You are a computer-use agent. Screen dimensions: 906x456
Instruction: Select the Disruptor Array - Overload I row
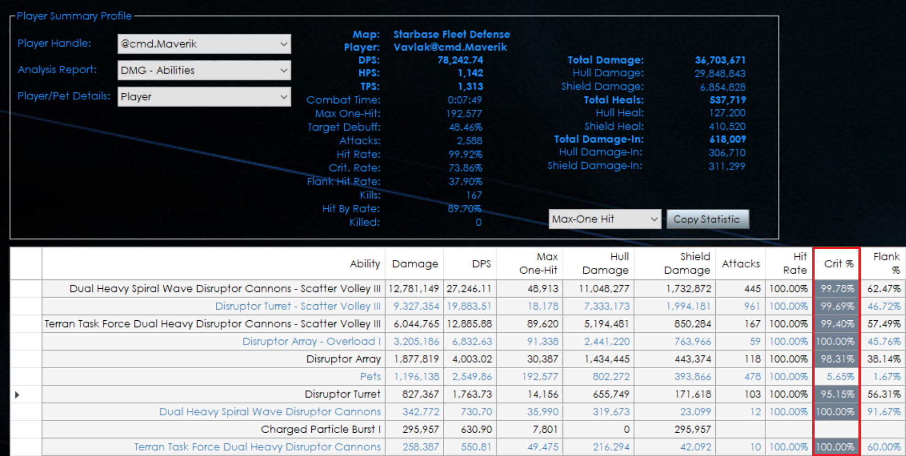(x=458, y=341)
